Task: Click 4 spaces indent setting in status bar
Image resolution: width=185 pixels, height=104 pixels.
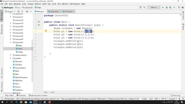Action: click(x=173, y=99)
